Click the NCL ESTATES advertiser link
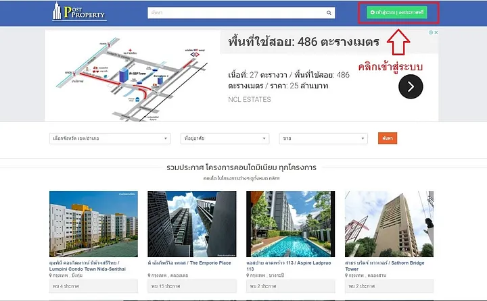 pos(250,99)
